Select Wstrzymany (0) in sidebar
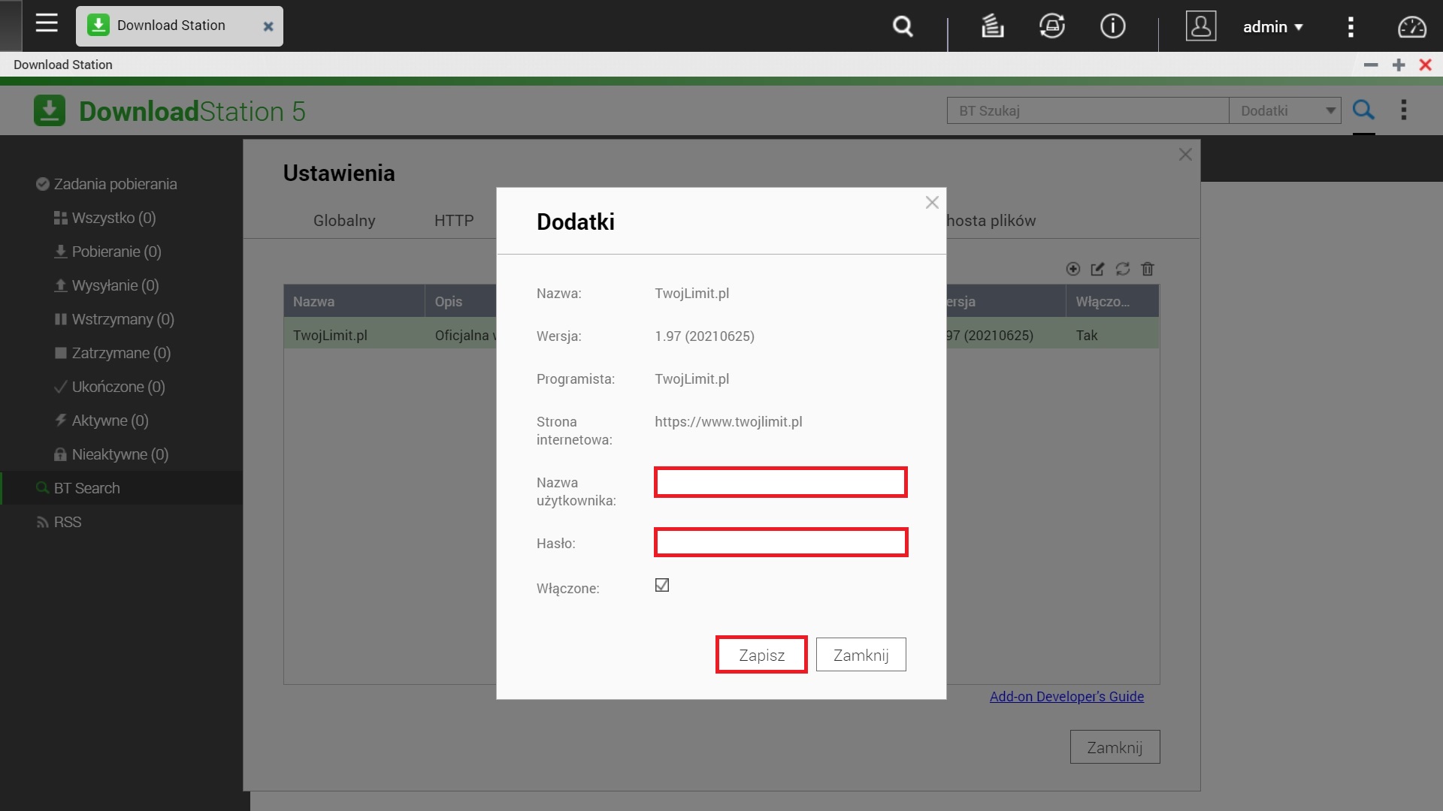 point(114,319)
